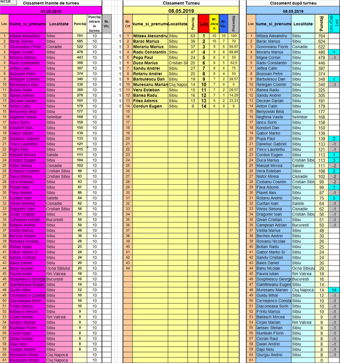Click the 399 score for Radu Constantin
The height and width of the screenshot is (363, 340).
pyautogui.click(x=80, y=63)
